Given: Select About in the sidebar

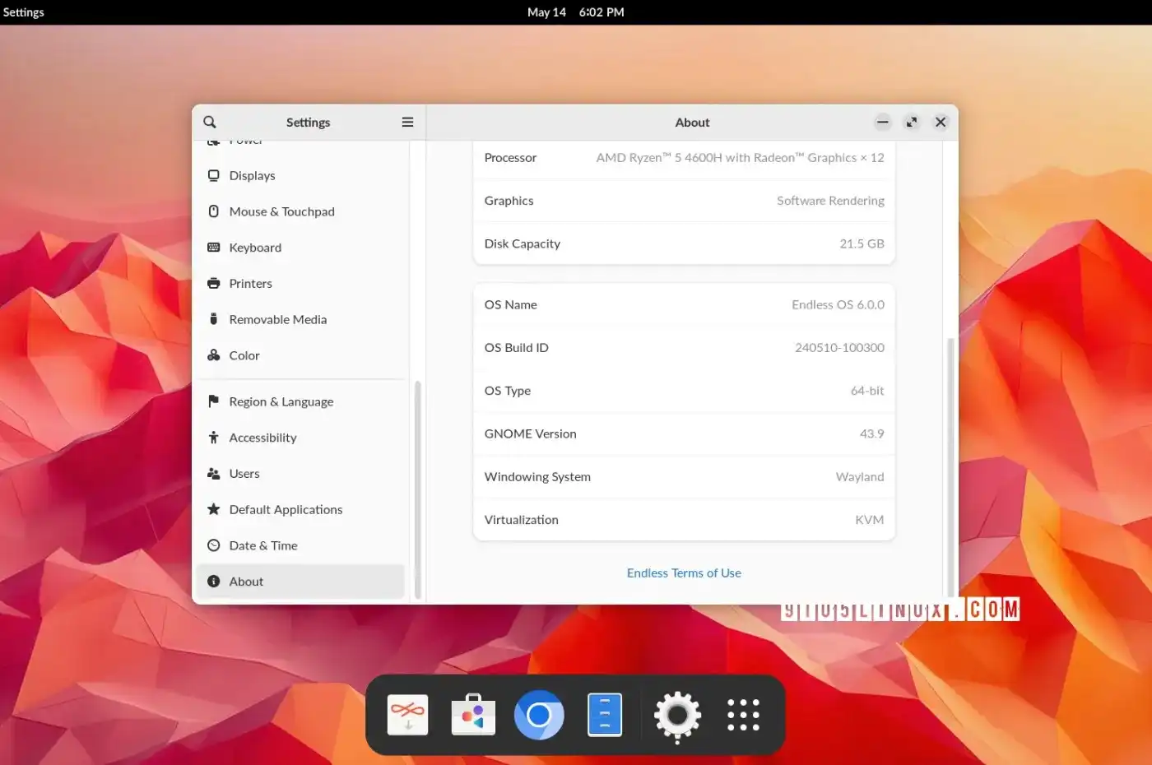Looking at the screenshot, I should point(300,582).
